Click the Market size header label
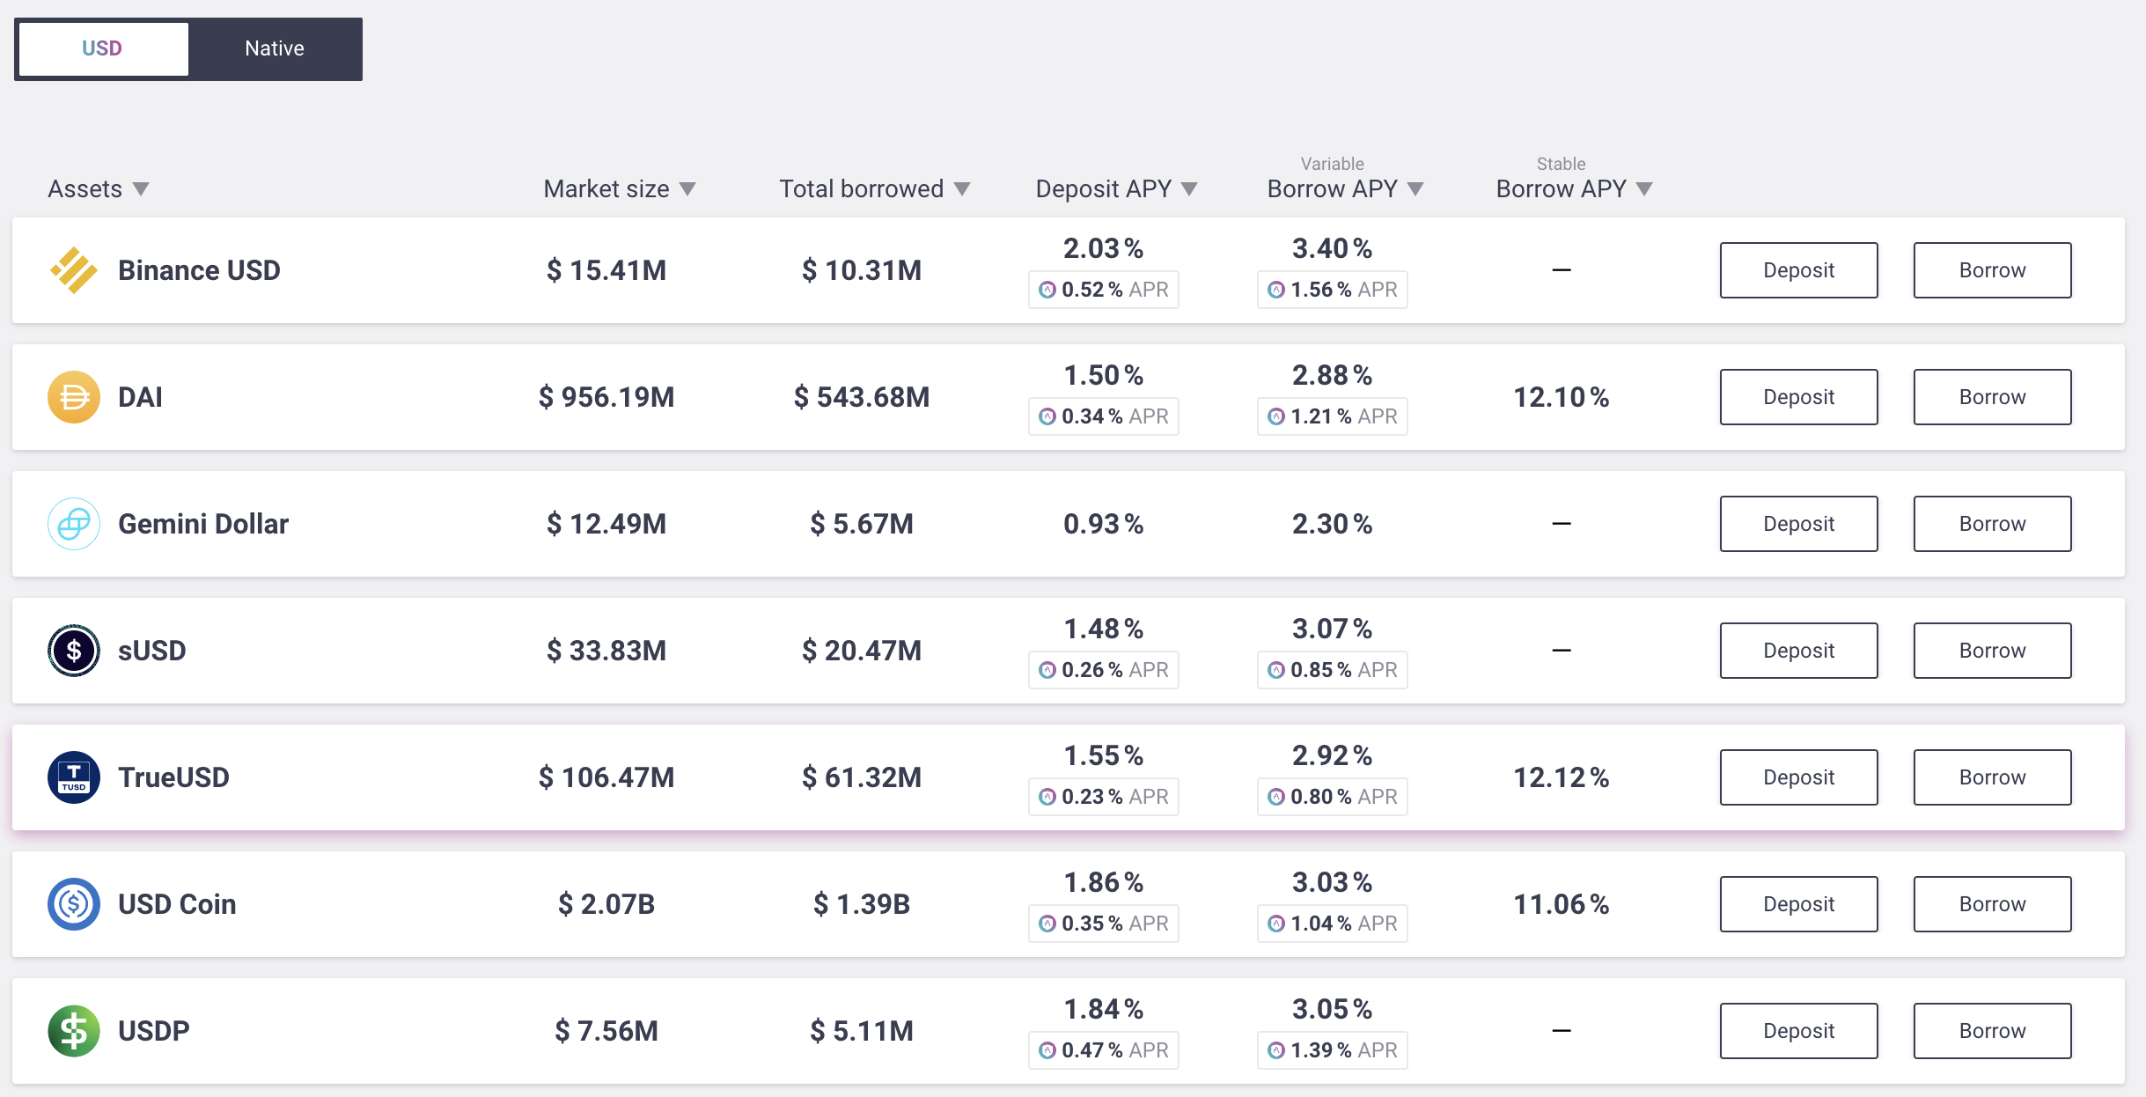Viewport: 2146px width, 1097px height. tap(606, 189)
